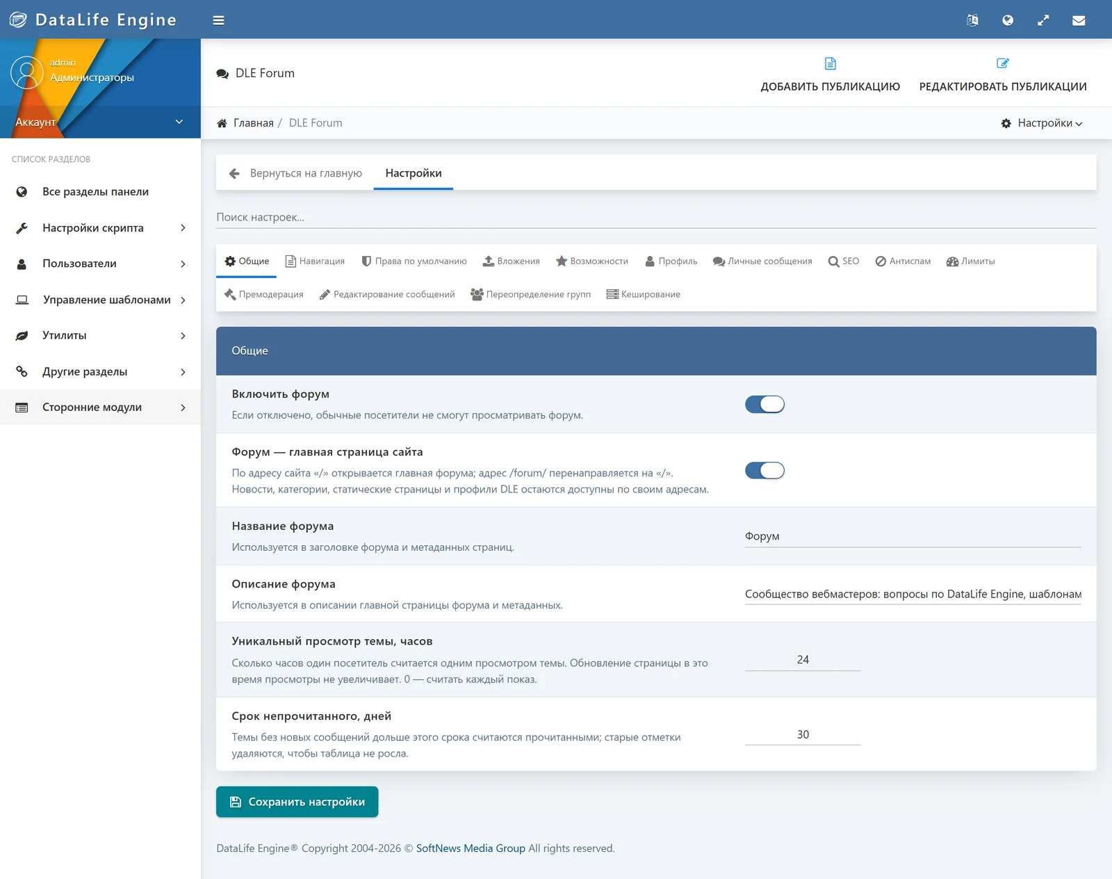Open the language translation icon in header
The image size is (1112, 879).
pos(972,20)
